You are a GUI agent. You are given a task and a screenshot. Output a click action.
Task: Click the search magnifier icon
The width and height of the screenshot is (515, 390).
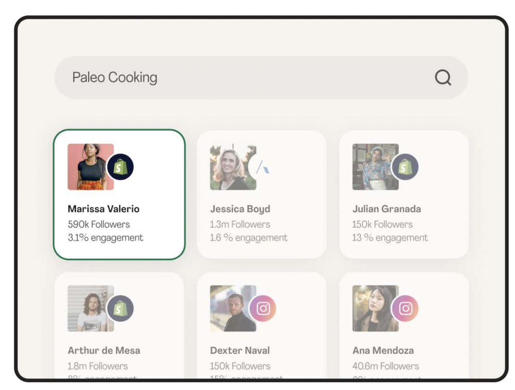pos(443,78)
